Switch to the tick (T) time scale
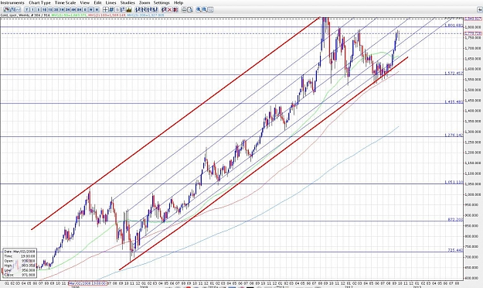Viewport: 483px width, 288px height. tap(27, 10)
